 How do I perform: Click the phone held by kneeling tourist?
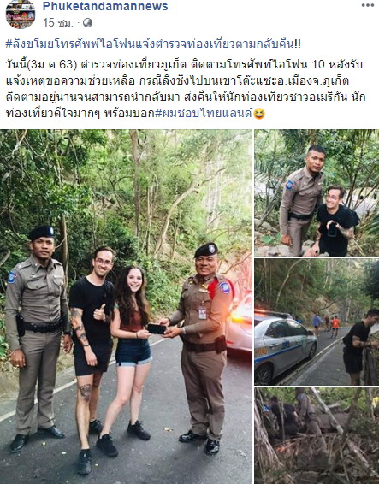point(332,229)
